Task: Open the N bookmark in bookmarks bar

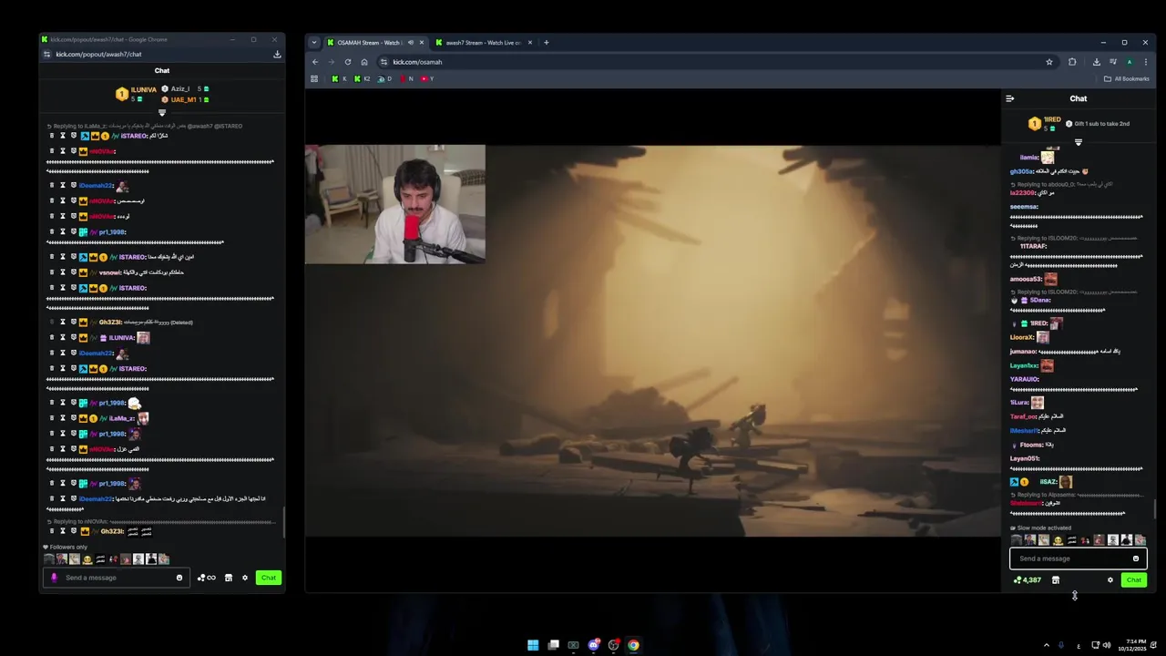Action: [406, 79]
